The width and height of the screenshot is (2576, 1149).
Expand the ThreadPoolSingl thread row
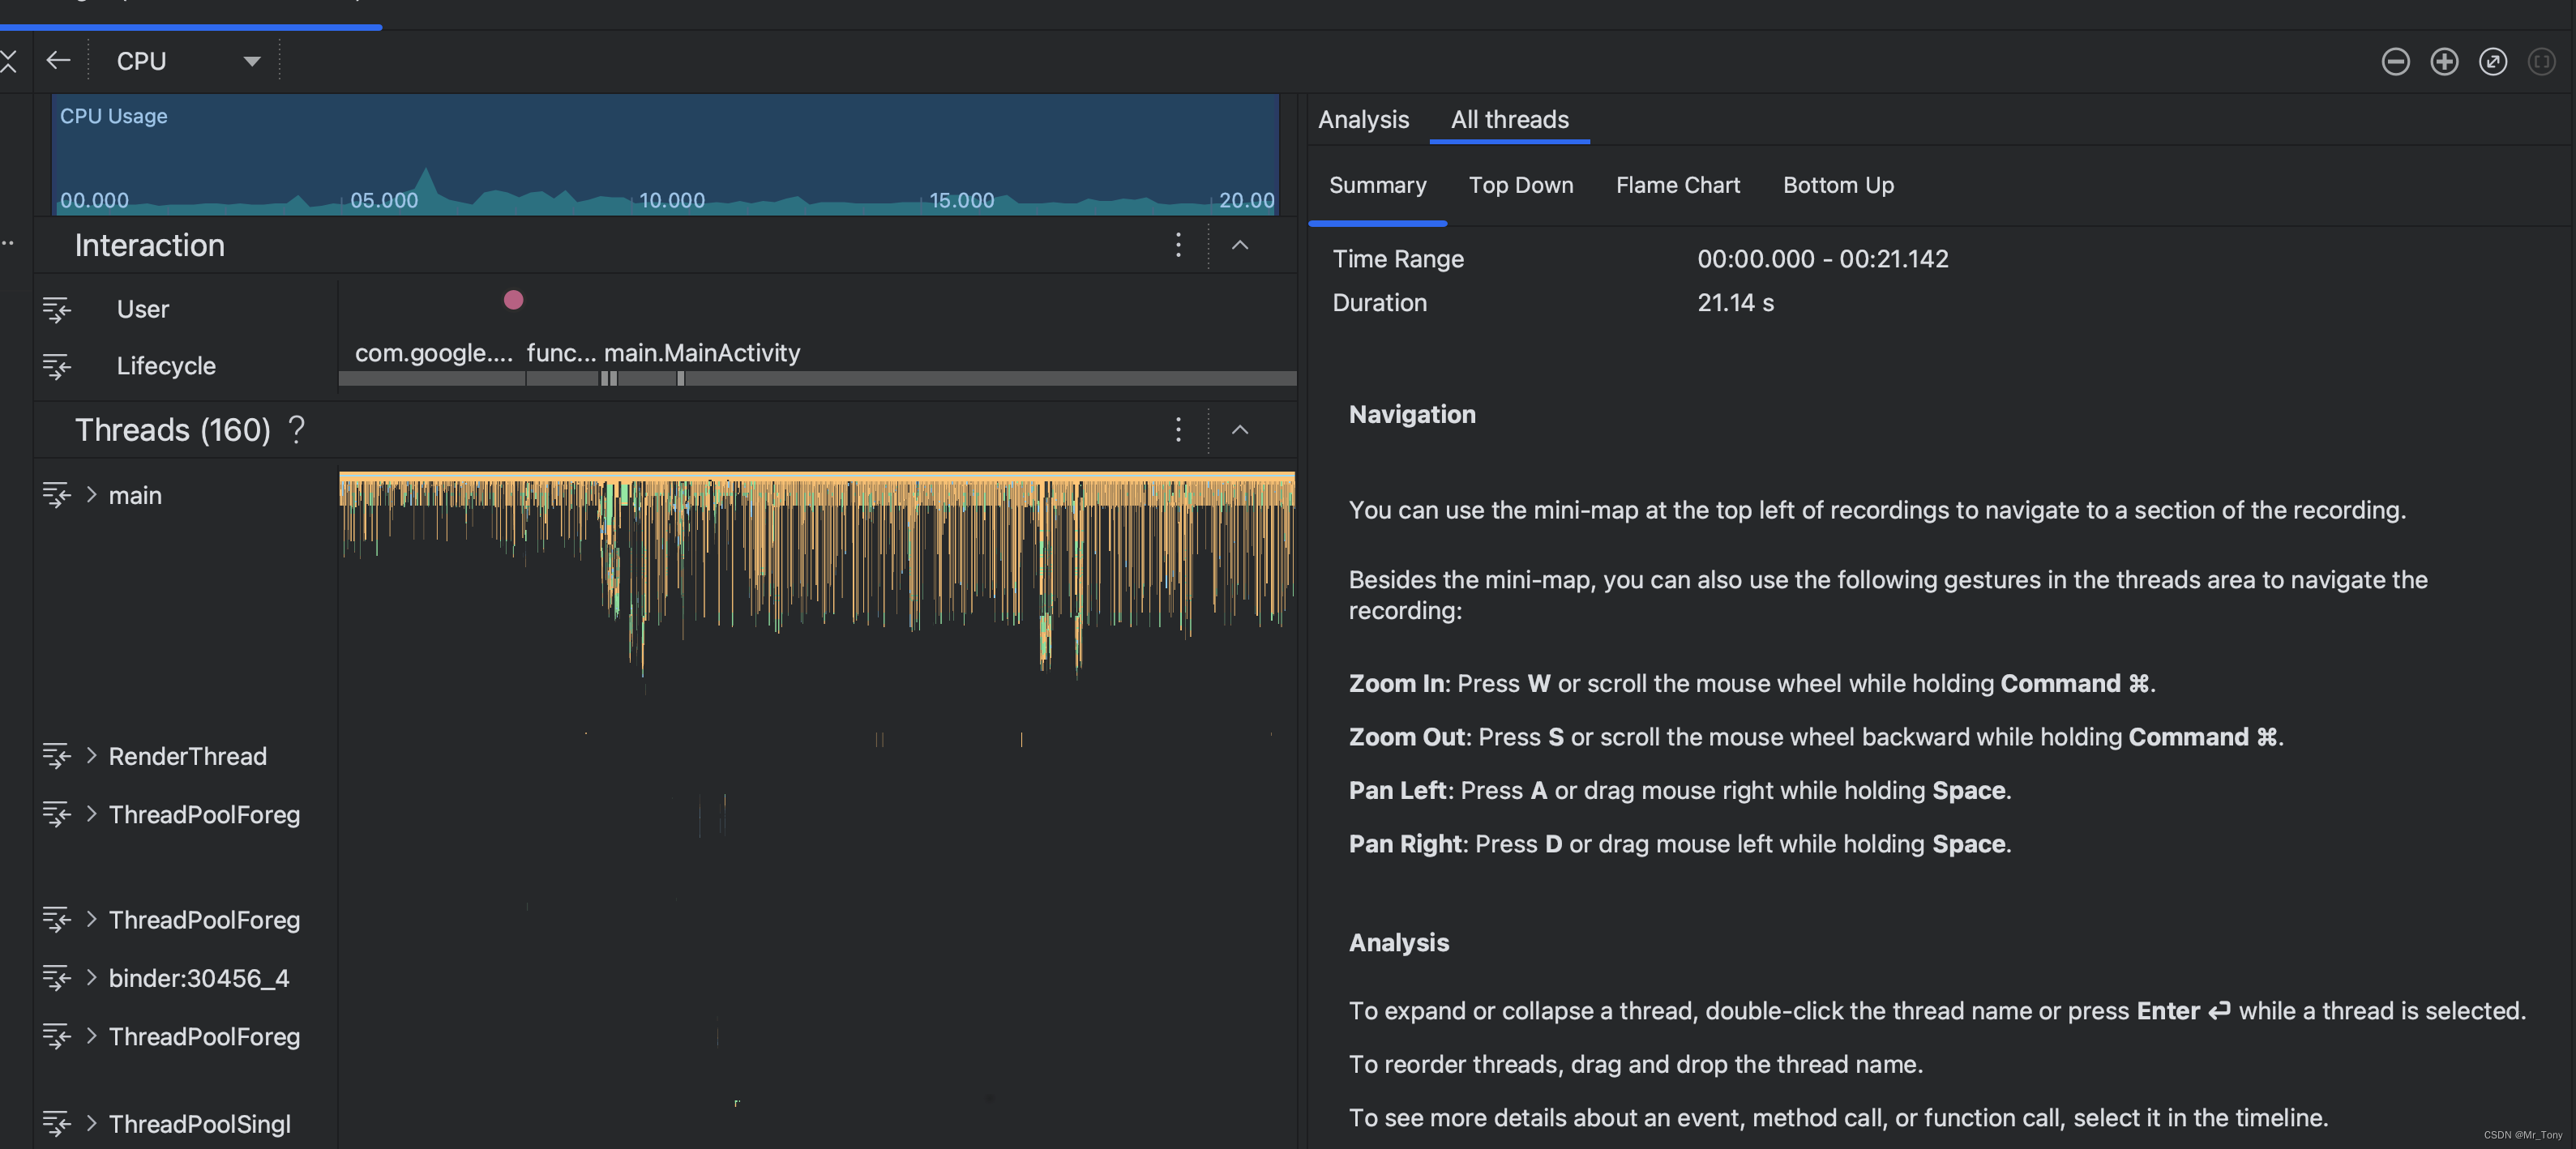(91, 1123)
